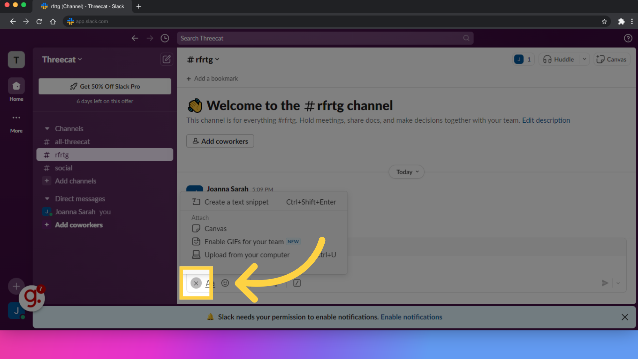Bookmark page with star icon
Image resolution: width=638 pixels, height=359 pixels.
(604, 21)
